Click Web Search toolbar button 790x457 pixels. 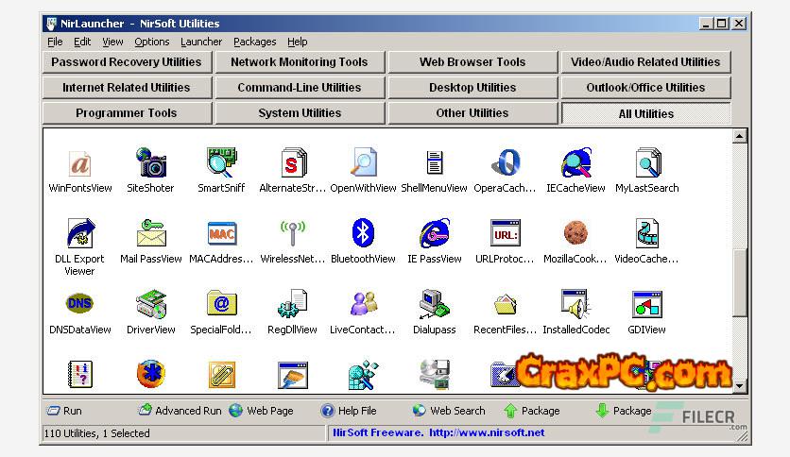tap(449, 411)
